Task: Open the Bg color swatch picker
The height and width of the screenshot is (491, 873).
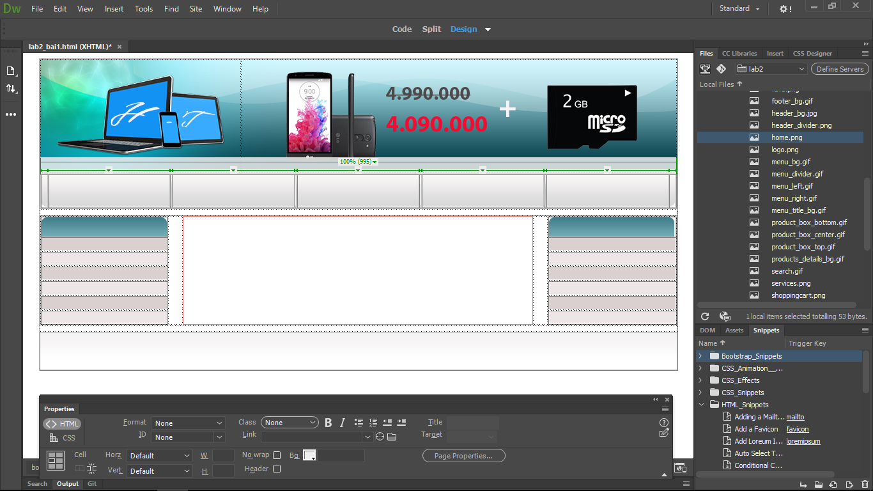Action: tap(309, 455)
